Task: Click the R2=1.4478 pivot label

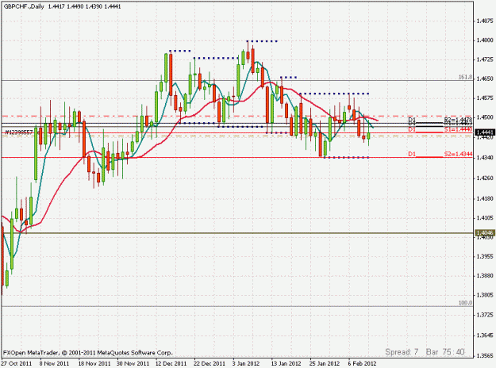Action: pyautogui.click(x=458, y=120)
